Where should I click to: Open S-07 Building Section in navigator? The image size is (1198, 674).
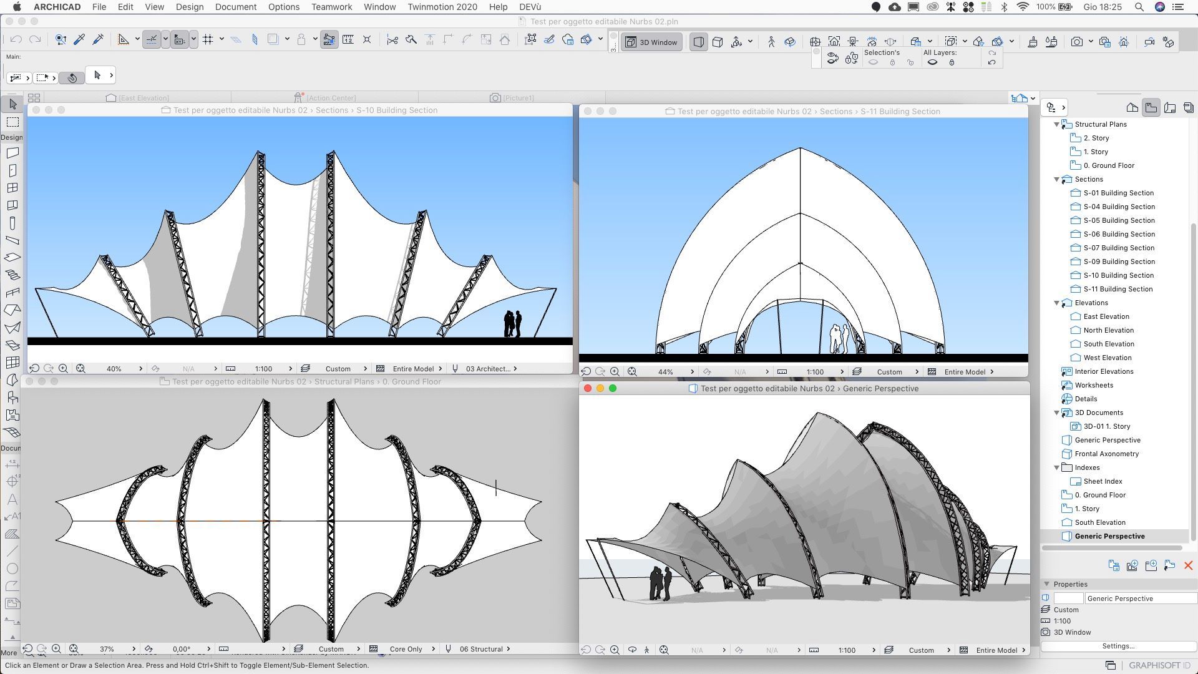click(x=1119, y=248)
